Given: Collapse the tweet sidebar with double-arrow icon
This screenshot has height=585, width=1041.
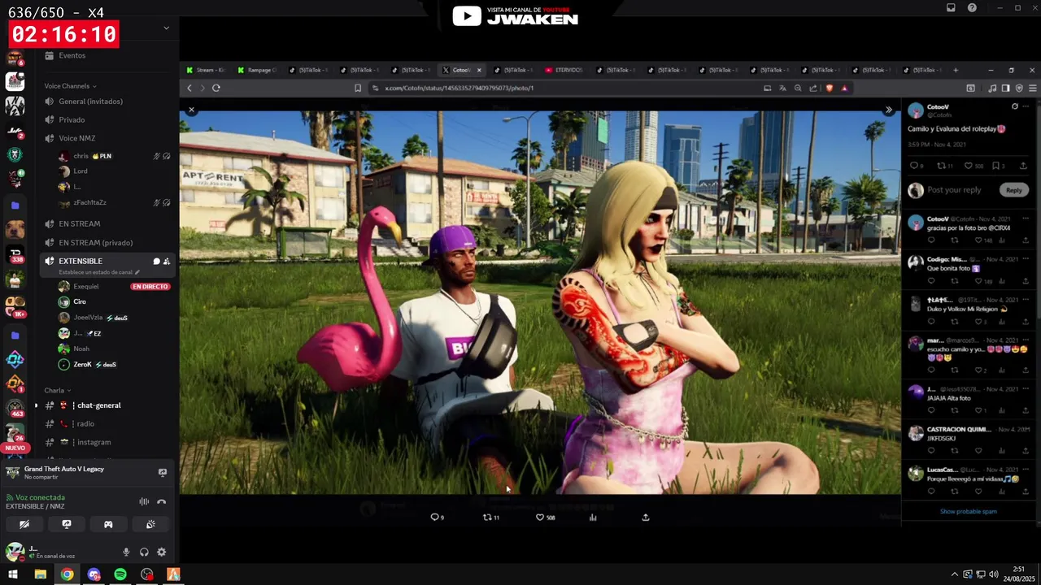Looking at the screenshot, I should (x=889, y=110).
